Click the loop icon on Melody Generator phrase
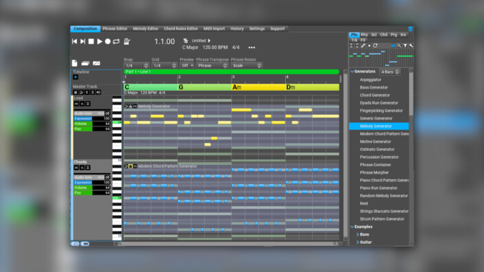 point(126,106)
